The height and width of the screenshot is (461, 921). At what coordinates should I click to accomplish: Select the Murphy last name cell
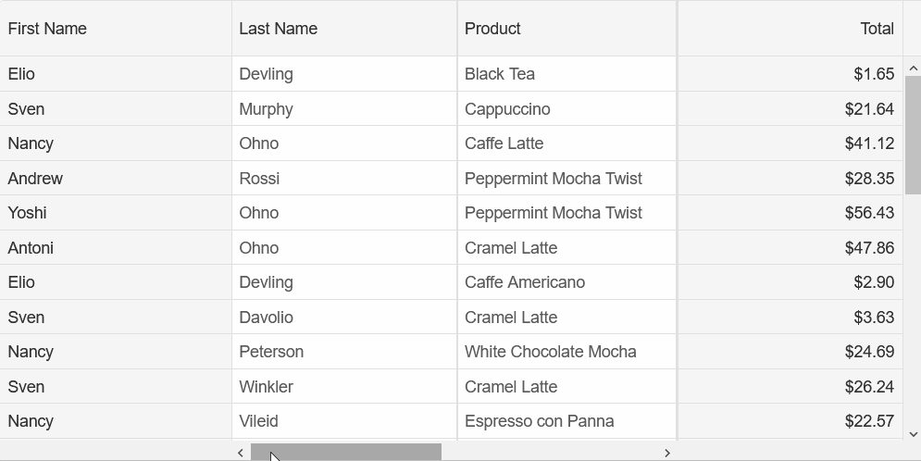coord(344,108)
